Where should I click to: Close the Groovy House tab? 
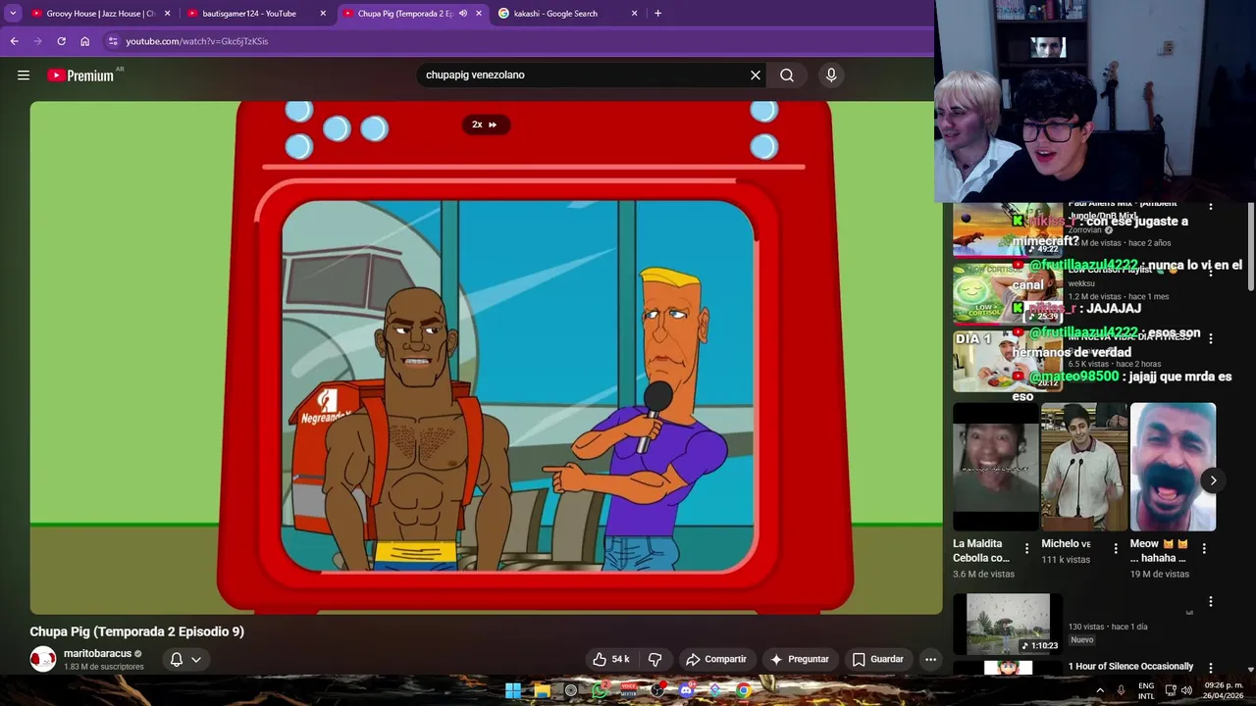167,14
